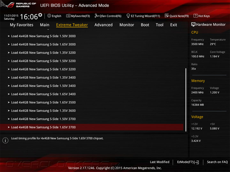Click the Hardware Monitor screen icon

point(193,25)
